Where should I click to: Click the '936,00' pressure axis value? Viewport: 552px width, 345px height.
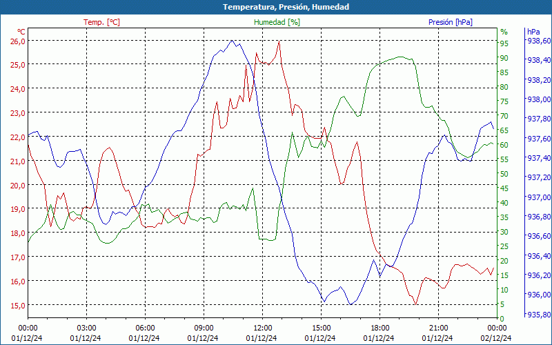pyautogui.click(x=538, y=295)
